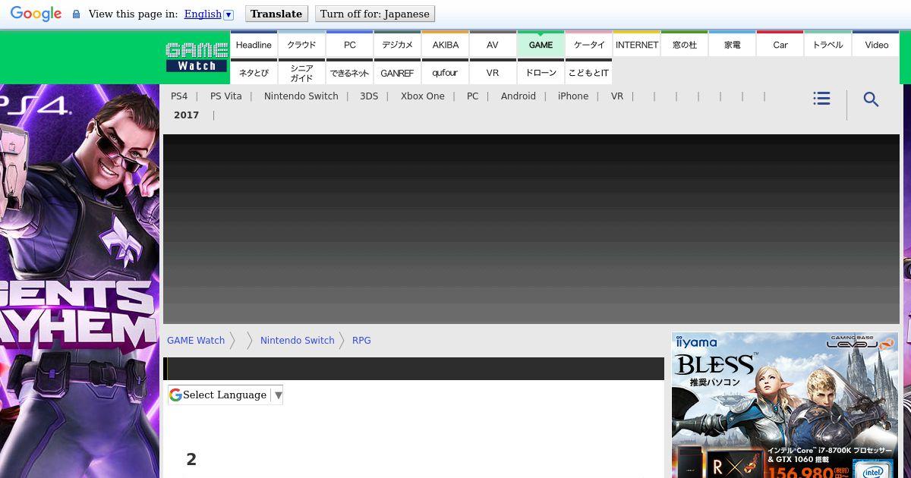Screen dimensions: 911x478
Task: Switch to the PC network tab
Action: 350,44
